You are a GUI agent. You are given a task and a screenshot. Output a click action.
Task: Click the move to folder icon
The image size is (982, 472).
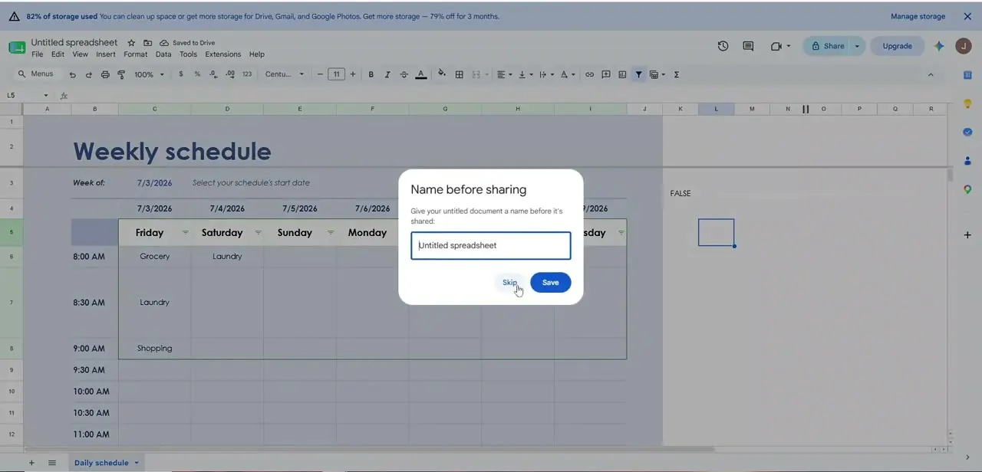[147, 43]
